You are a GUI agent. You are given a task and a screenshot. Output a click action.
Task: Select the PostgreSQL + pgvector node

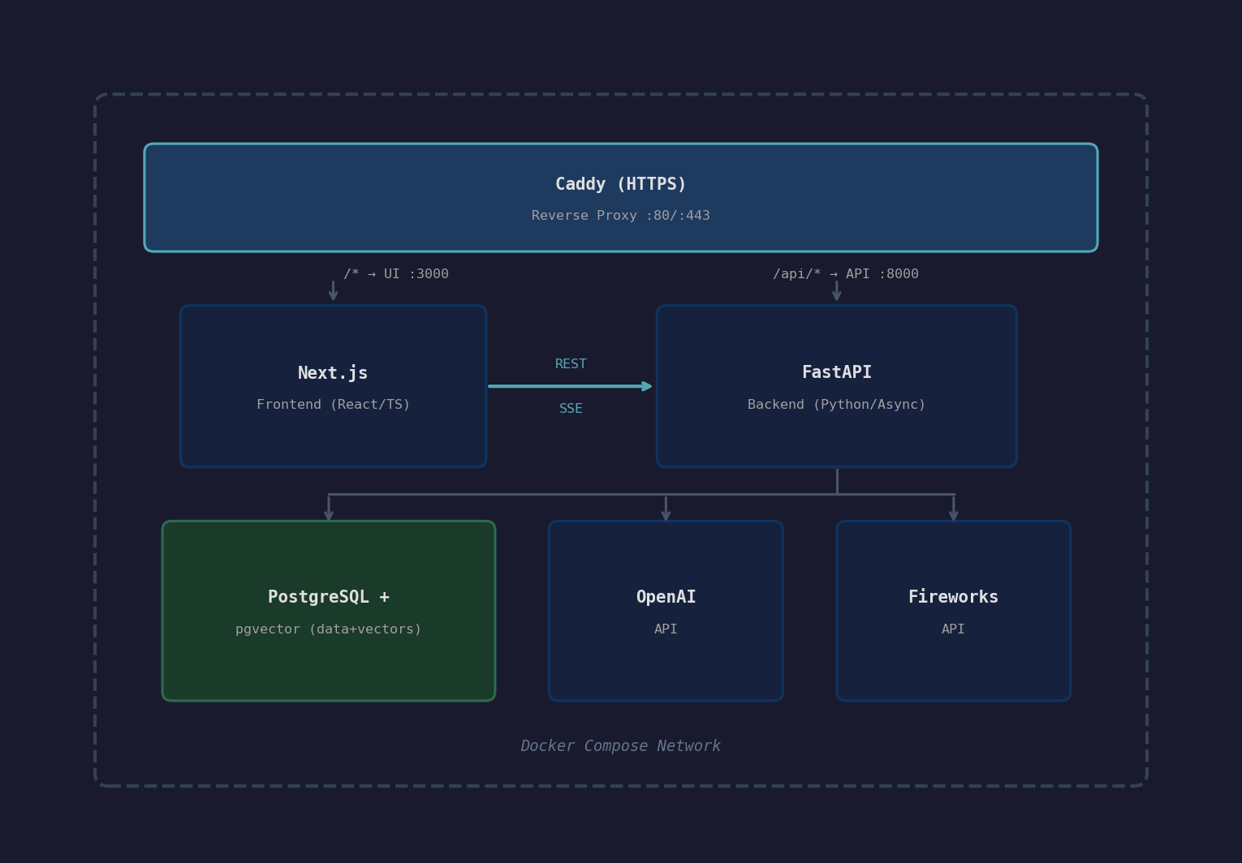tap(328, 610)
